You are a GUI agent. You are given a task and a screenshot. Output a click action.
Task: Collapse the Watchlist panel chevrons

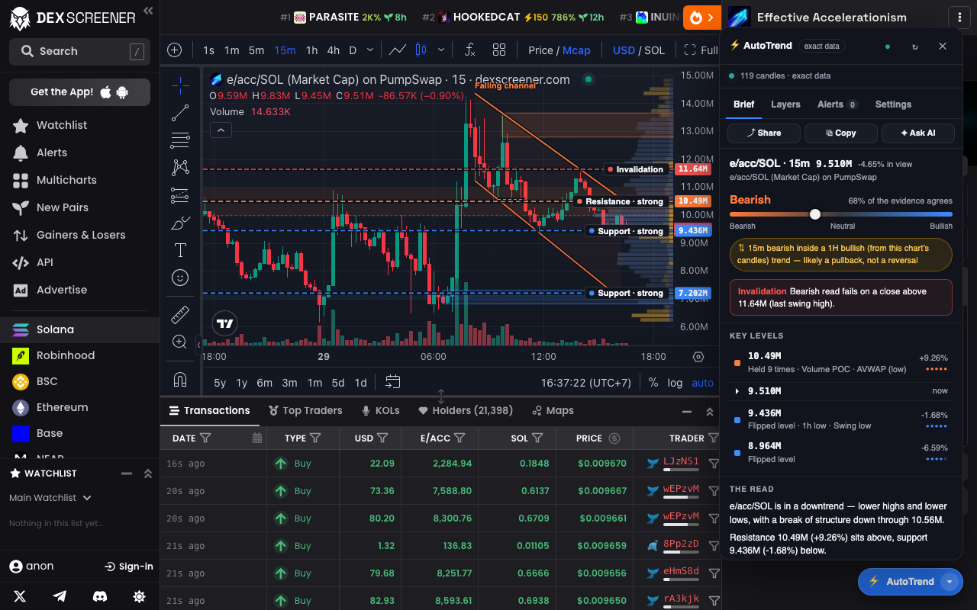148,474
